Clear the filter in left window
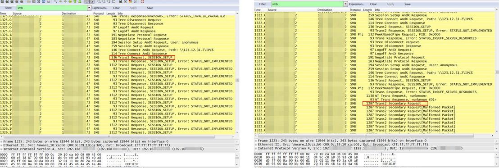 [x=117, y=8]
